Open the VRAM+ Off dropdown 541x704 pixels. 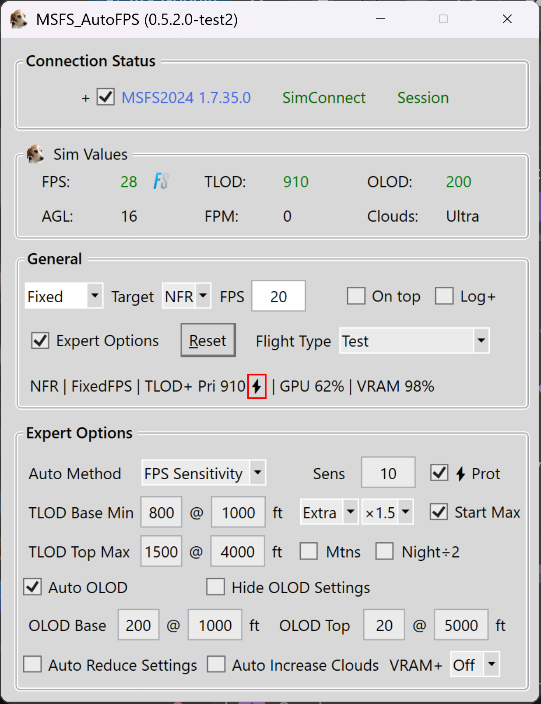tap(475, 665)
